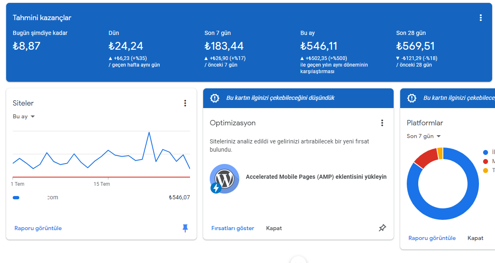Click the blue legend dot in Platformlar
Screen dimensions: 495x263
pos(486,152)
